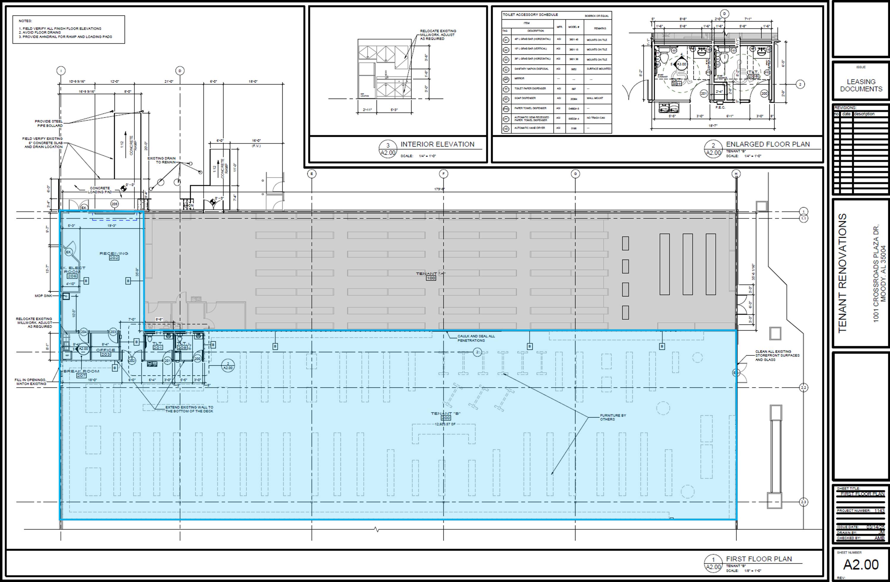Click the LEASING DOCUMENTS issue box

(861, 85)
